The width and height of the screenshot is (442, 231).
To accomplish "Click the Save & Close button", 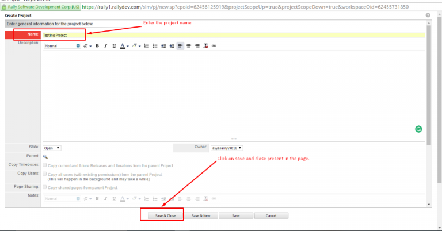I will (162, 215).
